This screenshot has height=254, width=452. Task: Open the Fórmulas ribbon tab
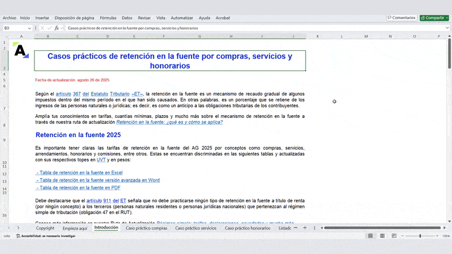click(108, 17)
